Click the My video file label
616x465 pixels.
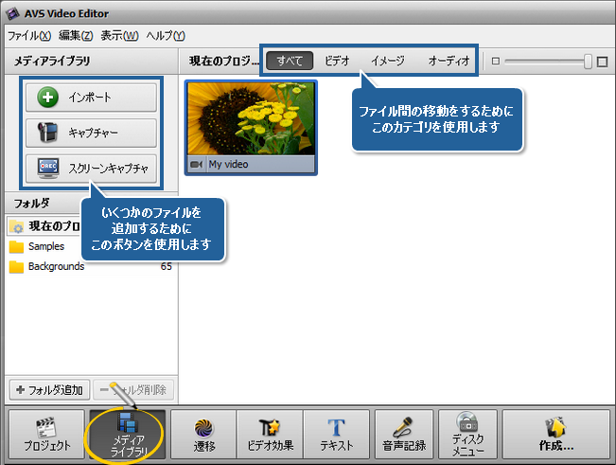coord(228,164)
